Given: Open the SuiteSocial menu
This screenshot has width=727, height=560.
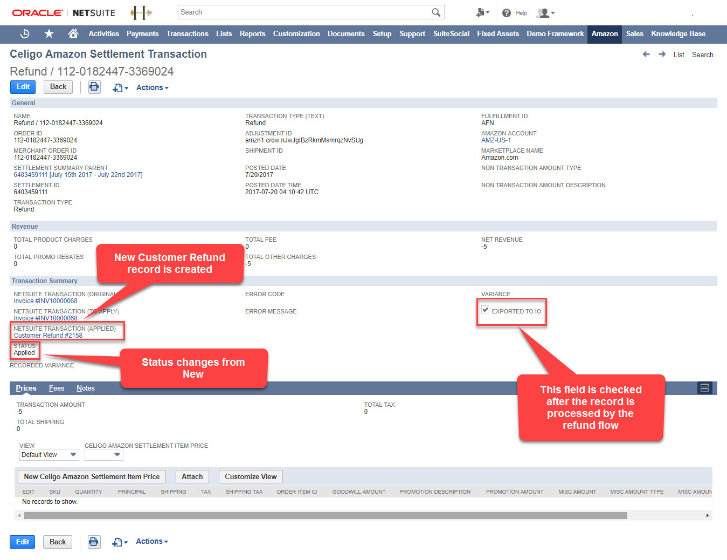Looking at the screenshot, I should tap(451, 33).
